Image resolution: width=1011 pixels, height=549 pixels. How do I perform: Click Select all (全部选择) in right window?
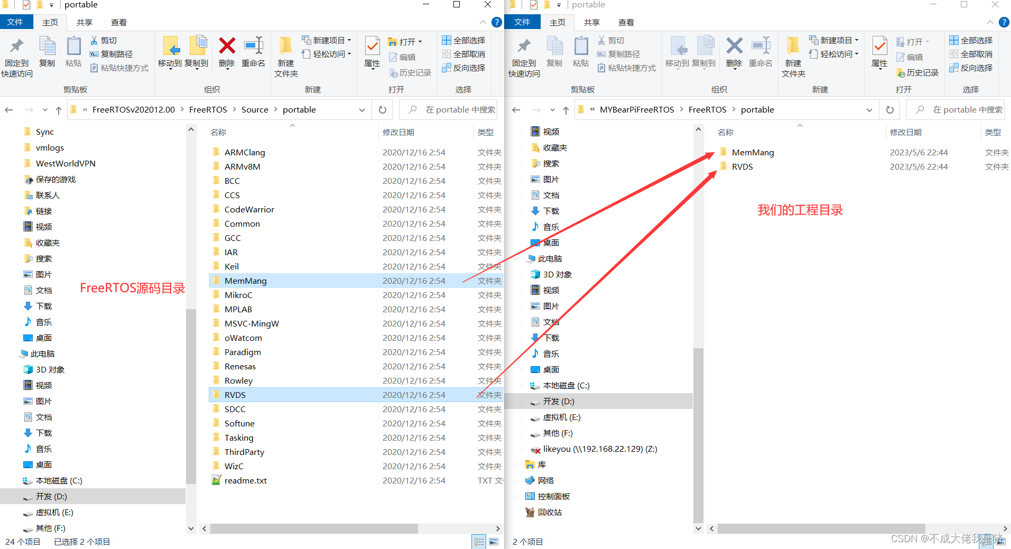[x=971, y=40]
